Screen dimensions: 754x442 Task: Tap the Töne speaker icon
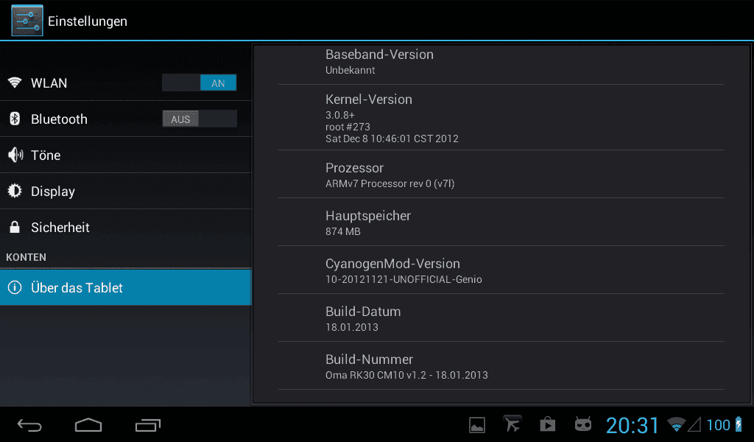pyautogui.click(x=15, y=155)
